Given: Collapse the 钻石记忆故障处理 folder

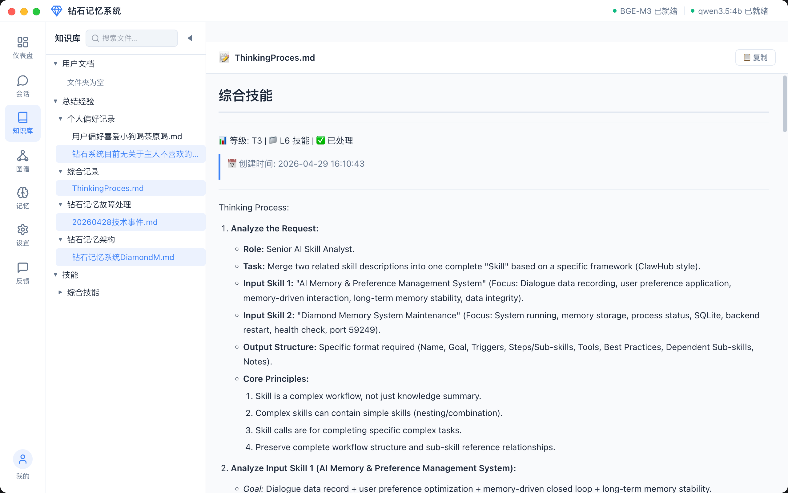Looking at the screenshot, I should click(61, 205).
